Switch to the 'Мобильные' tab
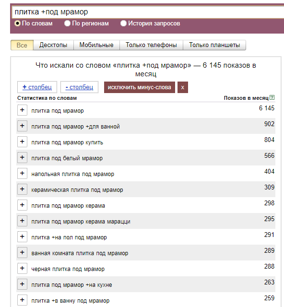The height and width of the screenshot is (307, 284). coord(96,45)
